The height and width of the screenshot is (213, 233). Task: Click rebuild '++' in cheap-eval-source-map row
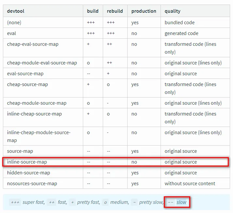pos(109,44)
